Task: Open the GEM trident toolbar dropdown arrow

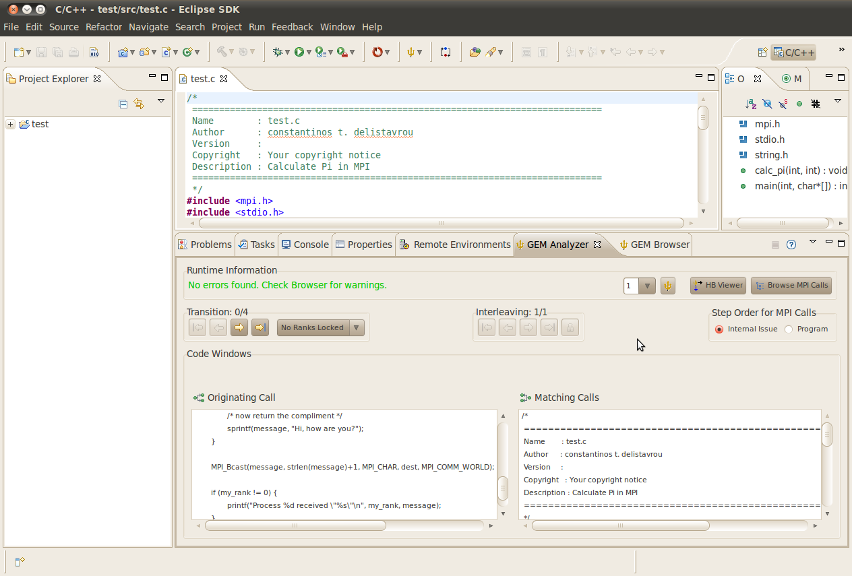Action: pos(420,52)
